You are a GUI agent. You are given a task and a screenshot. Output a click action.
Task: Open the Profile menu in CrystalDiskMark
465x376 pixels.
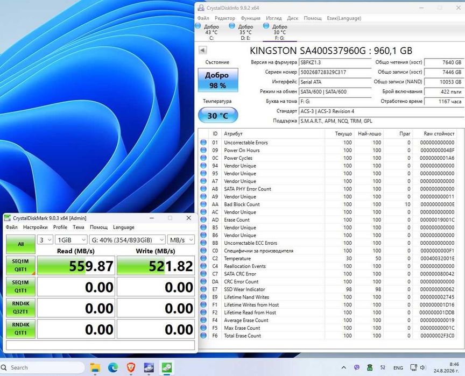[60, 227]
